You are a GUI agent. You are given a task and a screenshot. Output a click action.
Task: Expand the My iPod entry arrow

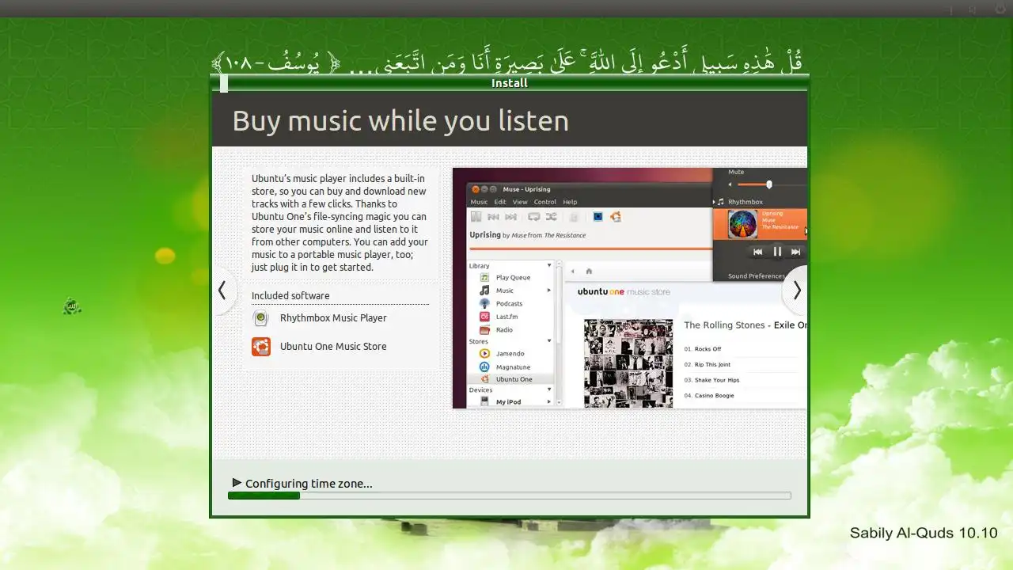548,402
